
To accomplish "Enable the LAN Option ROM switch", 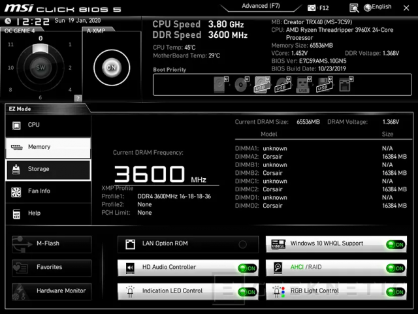I will pos(243,244).
